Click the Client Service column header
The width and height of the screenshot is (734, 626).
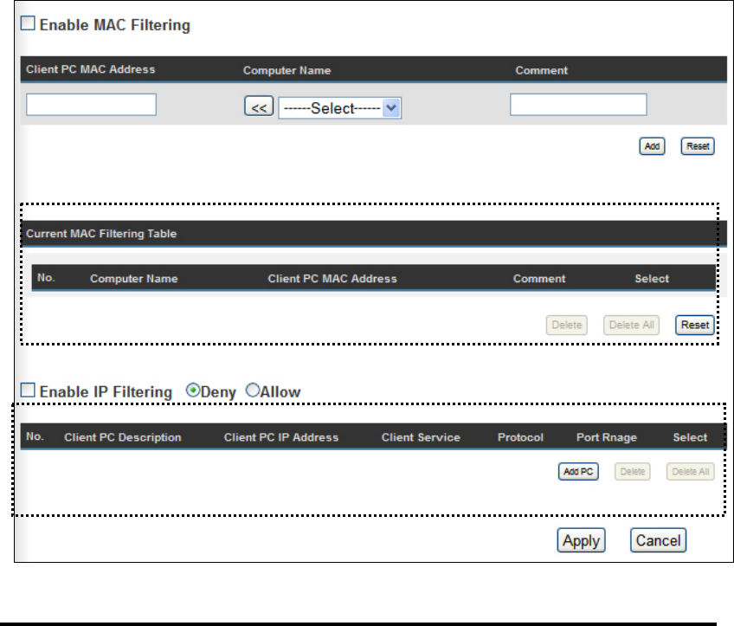point(421,437)
